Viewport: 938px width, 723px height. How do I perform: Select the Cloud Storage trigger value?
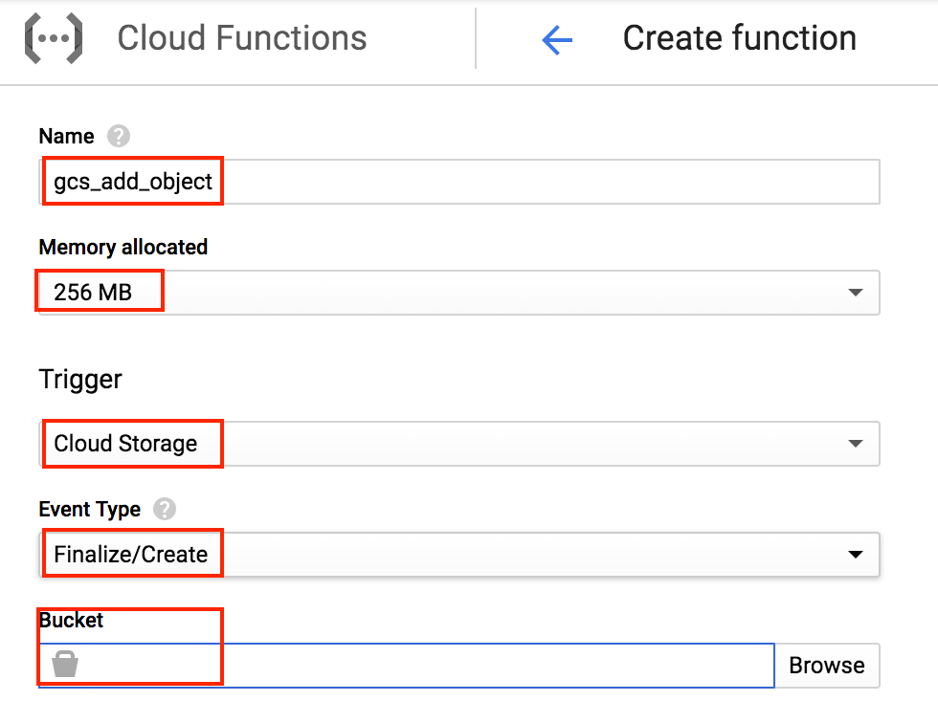127,444
